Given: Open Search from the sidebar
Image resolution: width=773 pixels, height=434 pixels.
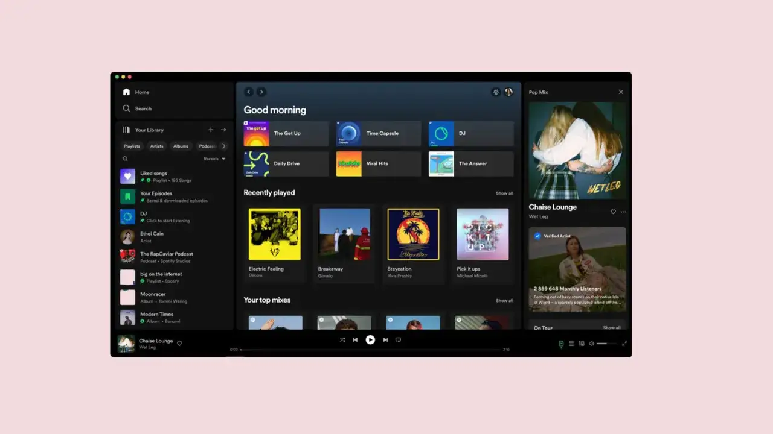Looking at the screenshot, I should [x=137, y=108].
